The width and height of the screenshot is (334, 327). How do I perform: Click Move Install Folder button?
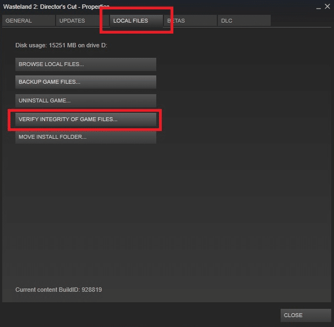click(x=86, y=137)
